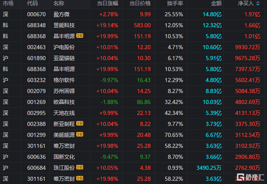Select the 格尔软件 row with -9.97%
The width and height of the screenshot is (267, 184).
point(133,80)
